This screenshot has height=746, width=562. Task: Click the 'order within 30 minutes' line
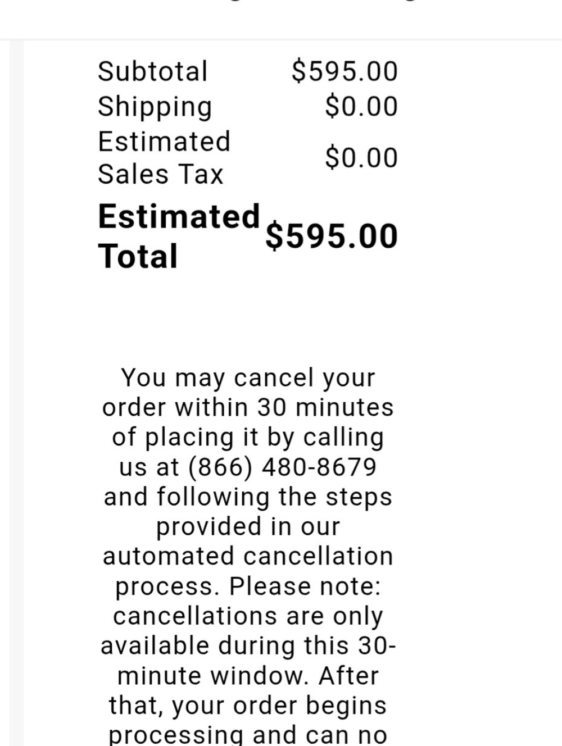coord(248,407)
